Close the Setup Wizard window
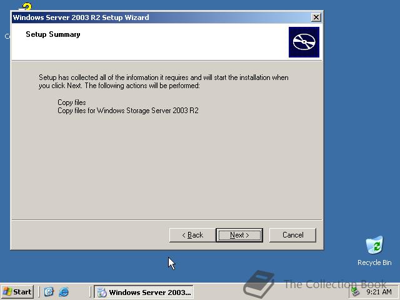The width and height of the screenshot is (400, 300). coord(316,17)
